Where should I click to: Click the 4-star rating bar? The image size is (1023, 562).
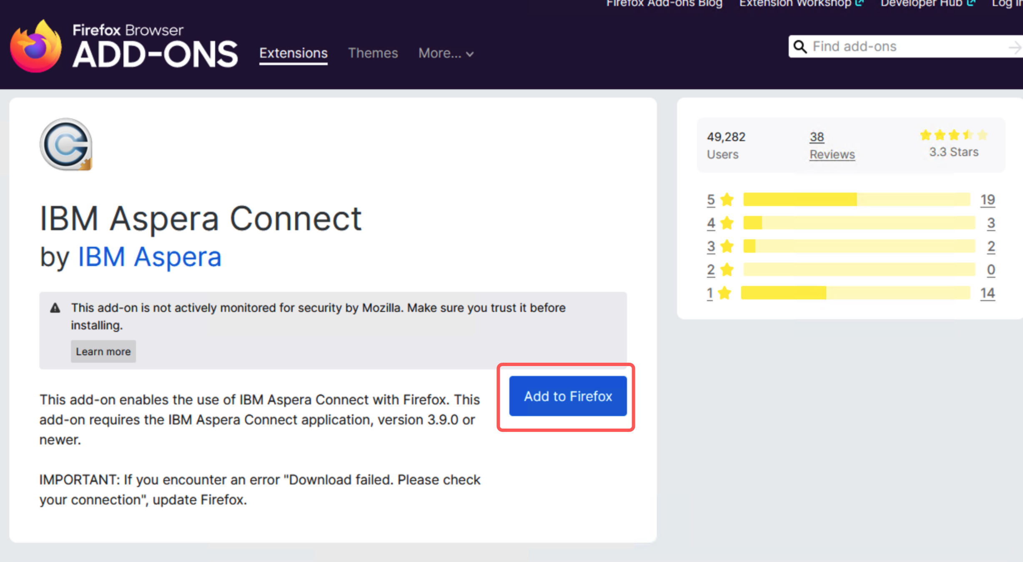pos(859,223)
